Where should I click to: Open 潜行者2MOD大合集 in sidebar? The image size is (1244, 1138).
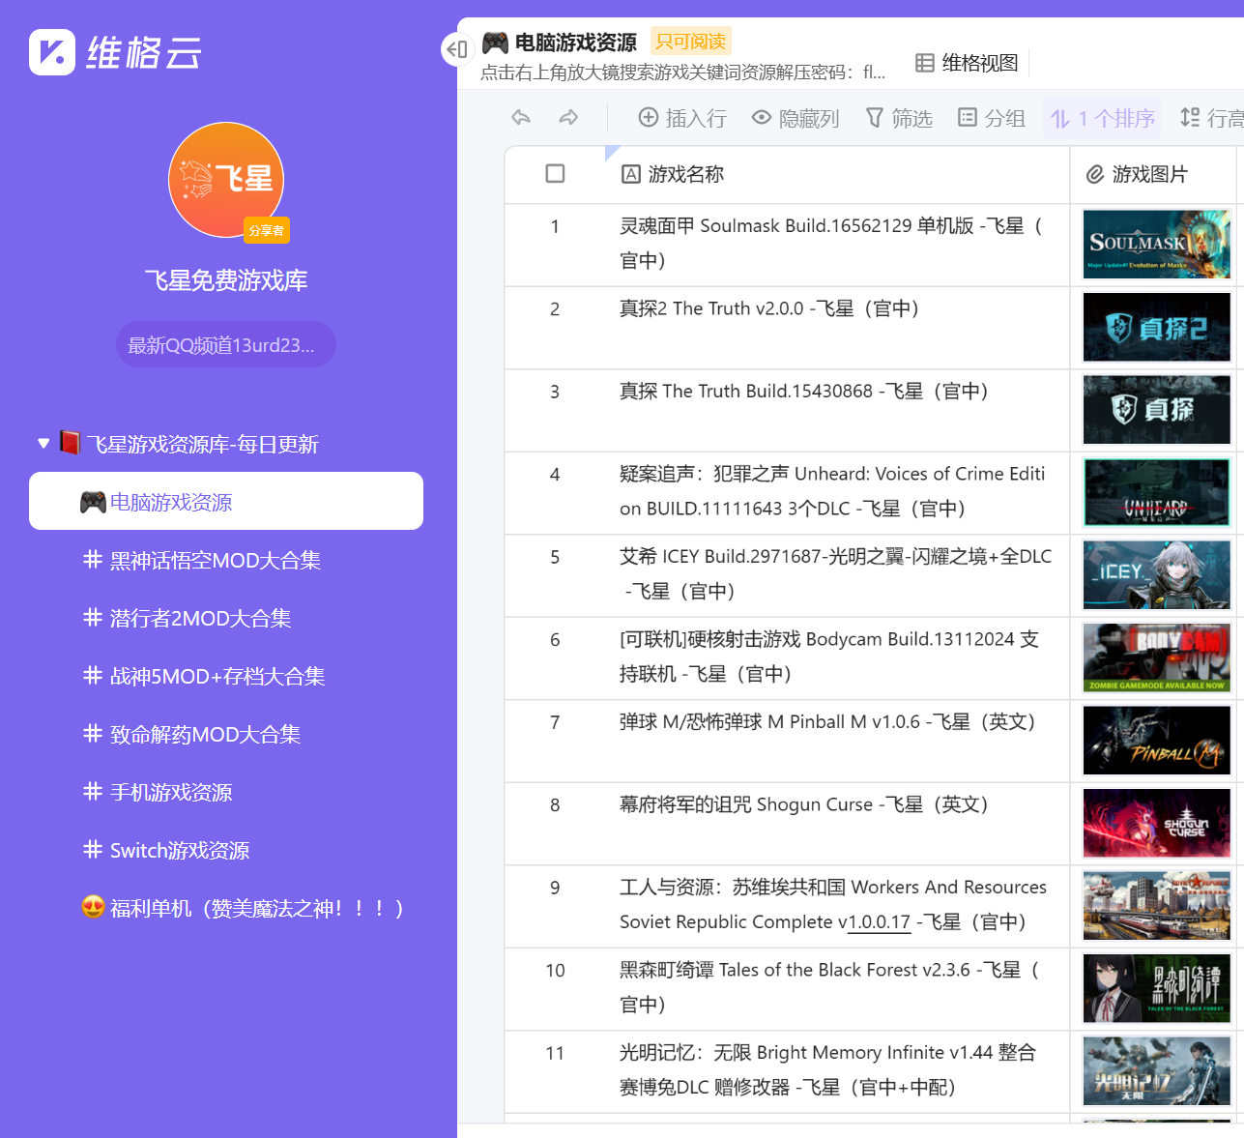226,618
